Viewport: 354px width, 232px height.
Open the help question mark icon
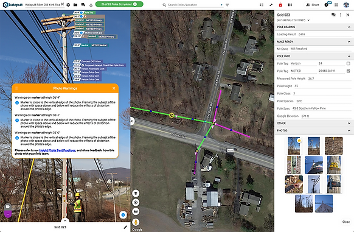tap(327, 5)
